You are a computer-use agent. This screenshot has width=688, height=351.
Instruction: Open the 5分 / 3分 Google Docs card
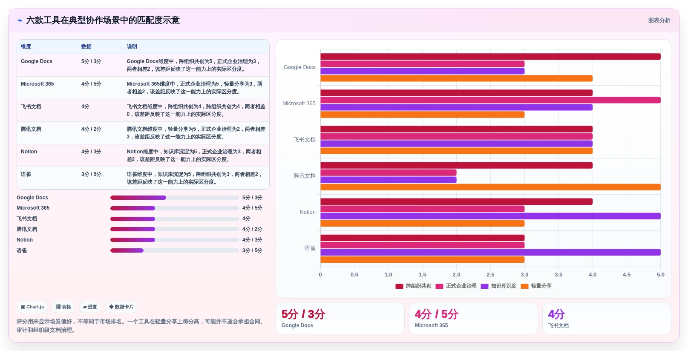[340, 319]
